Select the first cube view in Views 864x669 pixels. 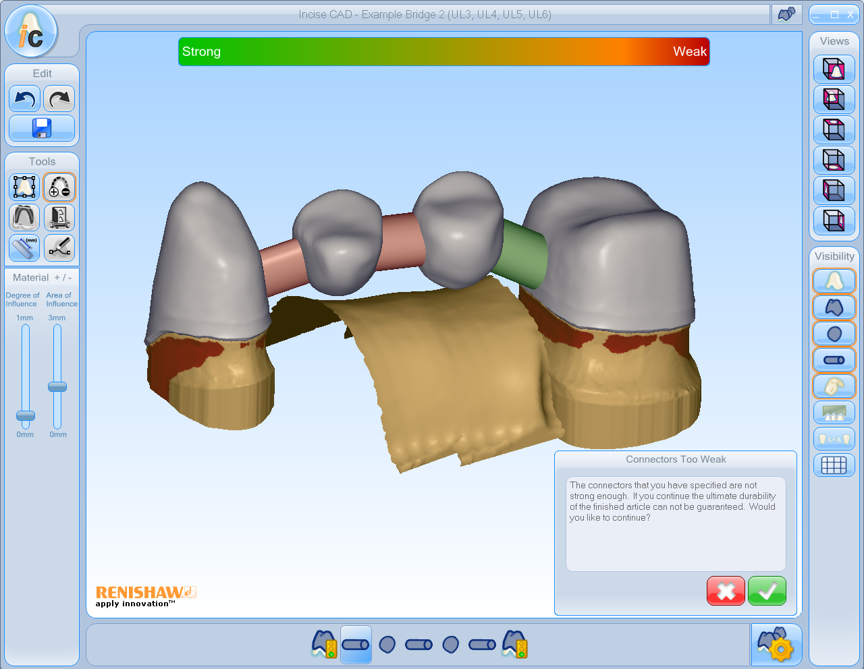834,69
